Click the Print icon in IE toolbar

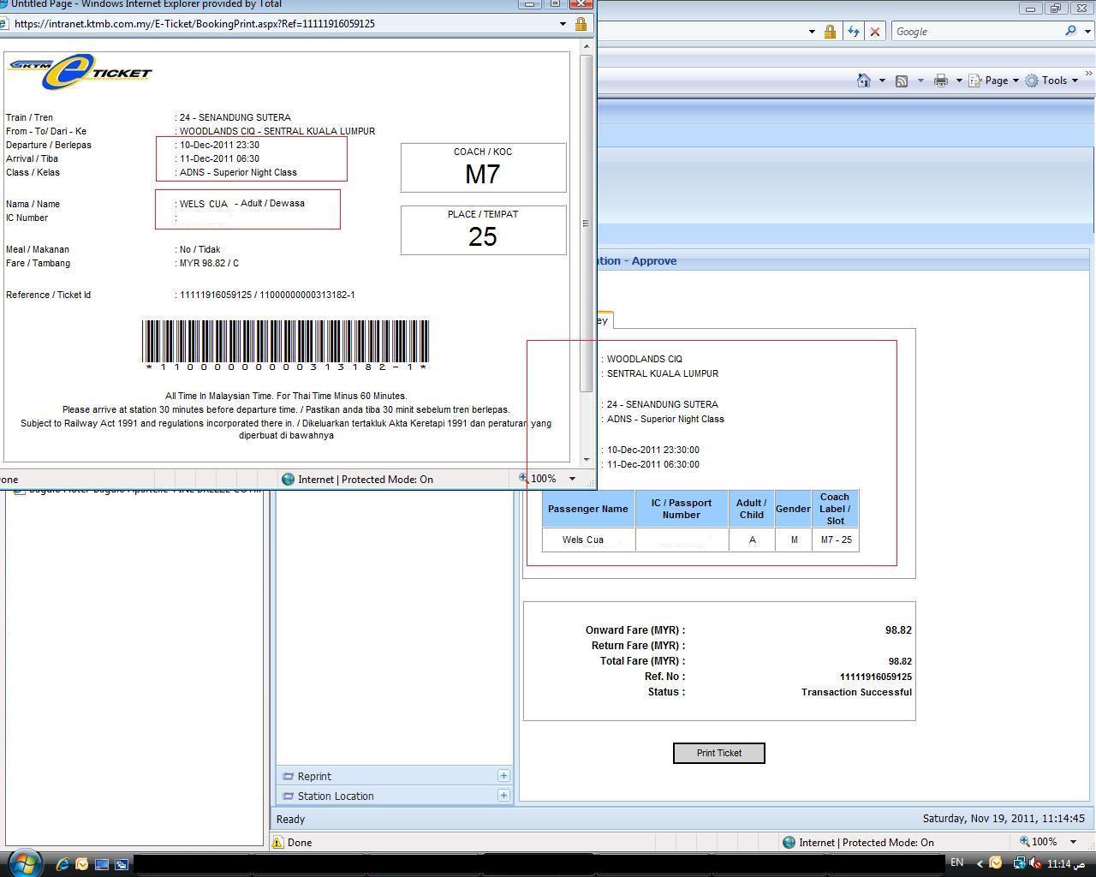(941, 81)
